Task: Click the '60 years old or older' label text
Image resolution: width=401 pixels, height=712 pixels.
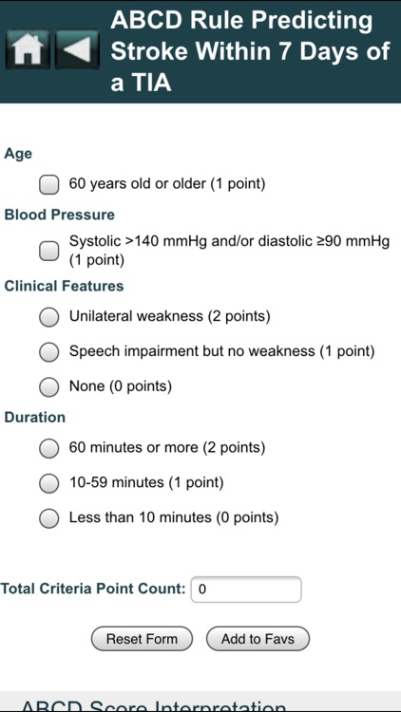Action: point(167,184)
